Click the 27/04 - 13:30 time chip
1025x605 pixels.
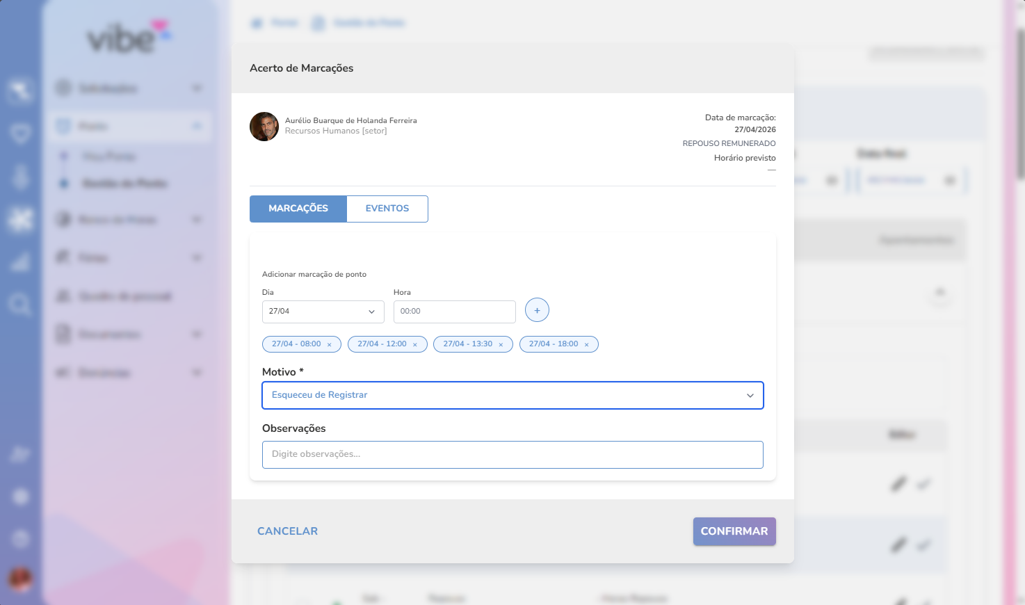point(467,344)
